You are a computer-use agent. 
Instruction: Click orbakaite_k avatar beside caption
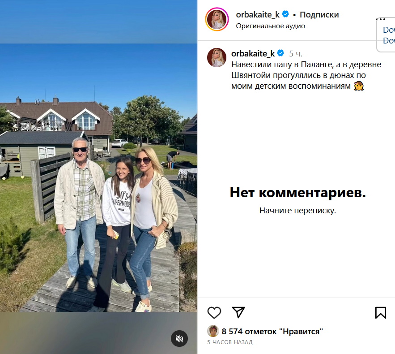tap(217, 57)
